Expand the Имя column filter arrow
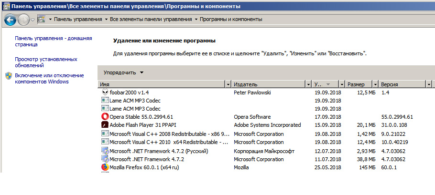Image resolution: width=435 pixels, height=195 pixels. (228, 84)
